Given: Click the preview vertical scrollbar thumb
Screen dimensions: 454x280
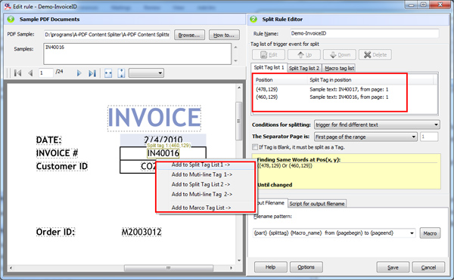Looking at the screenshot, I should [239, 121].
